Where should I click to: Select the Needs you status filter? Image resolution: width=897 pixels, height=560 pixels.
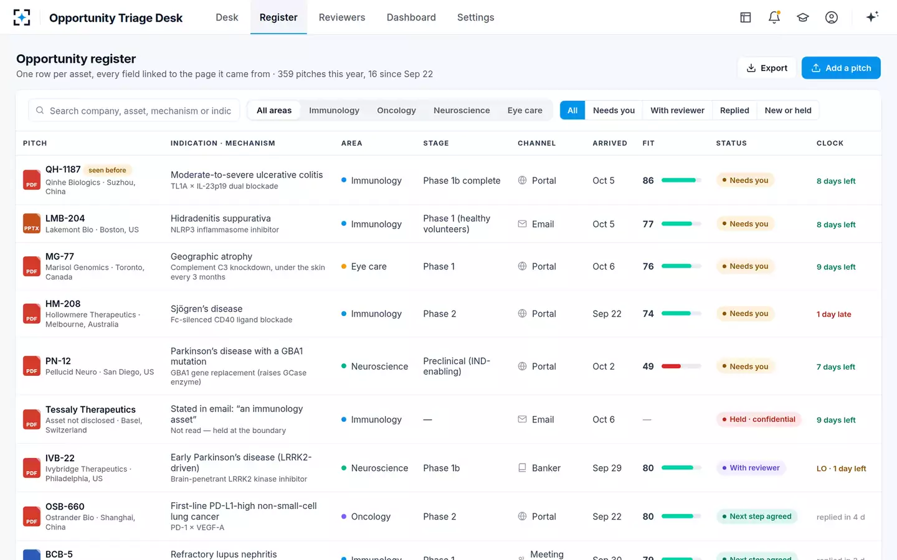point(614,110)
